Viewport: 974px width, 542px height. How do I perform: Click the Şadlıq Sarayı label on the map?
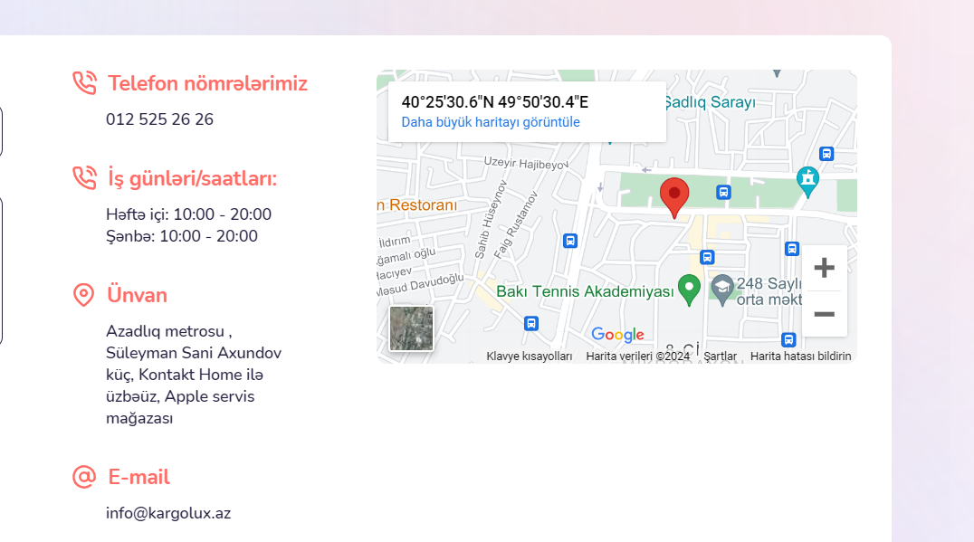[710, 102]
